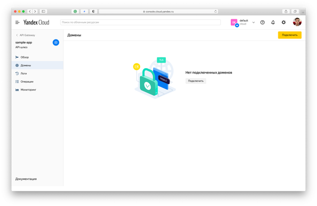Select Домены in the sidebar
The width and height of the screenshot is (317, 206).
(26, 65)
